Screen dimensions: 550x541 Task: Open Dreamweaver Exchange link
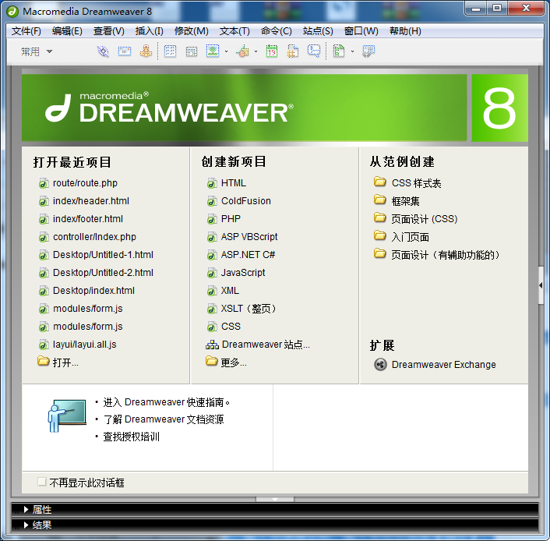(443, 365)
